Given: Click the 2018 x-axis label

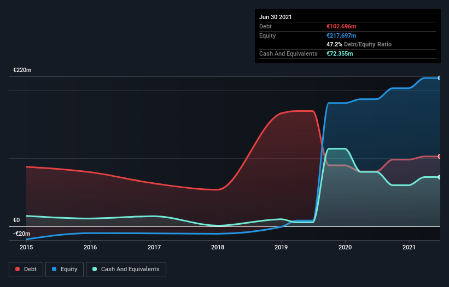Looking at the screenshot, I should pos(218,247).
